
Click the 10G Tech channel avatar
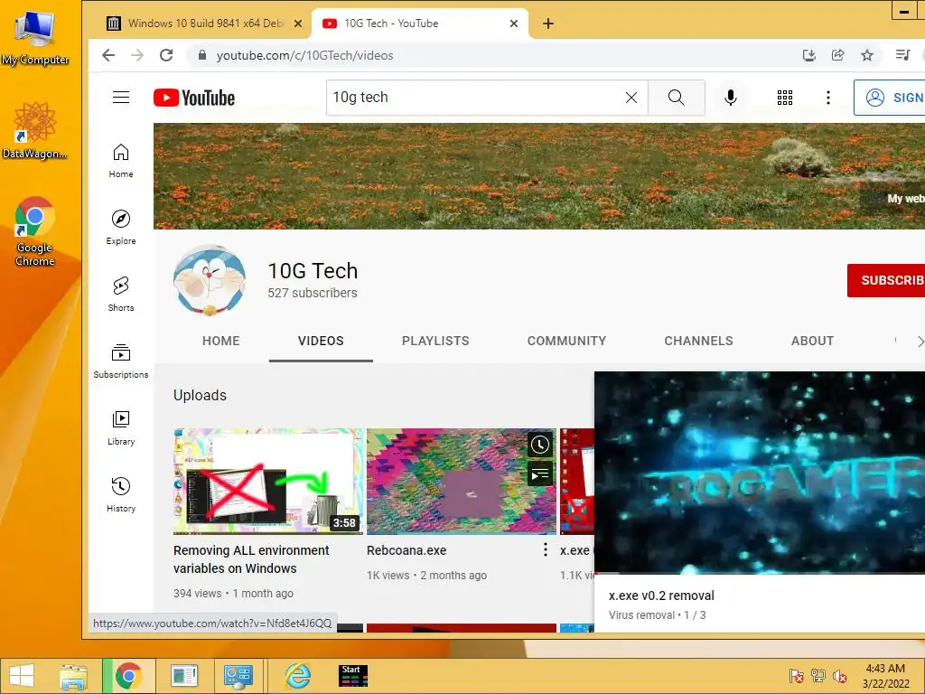point(209,280)
